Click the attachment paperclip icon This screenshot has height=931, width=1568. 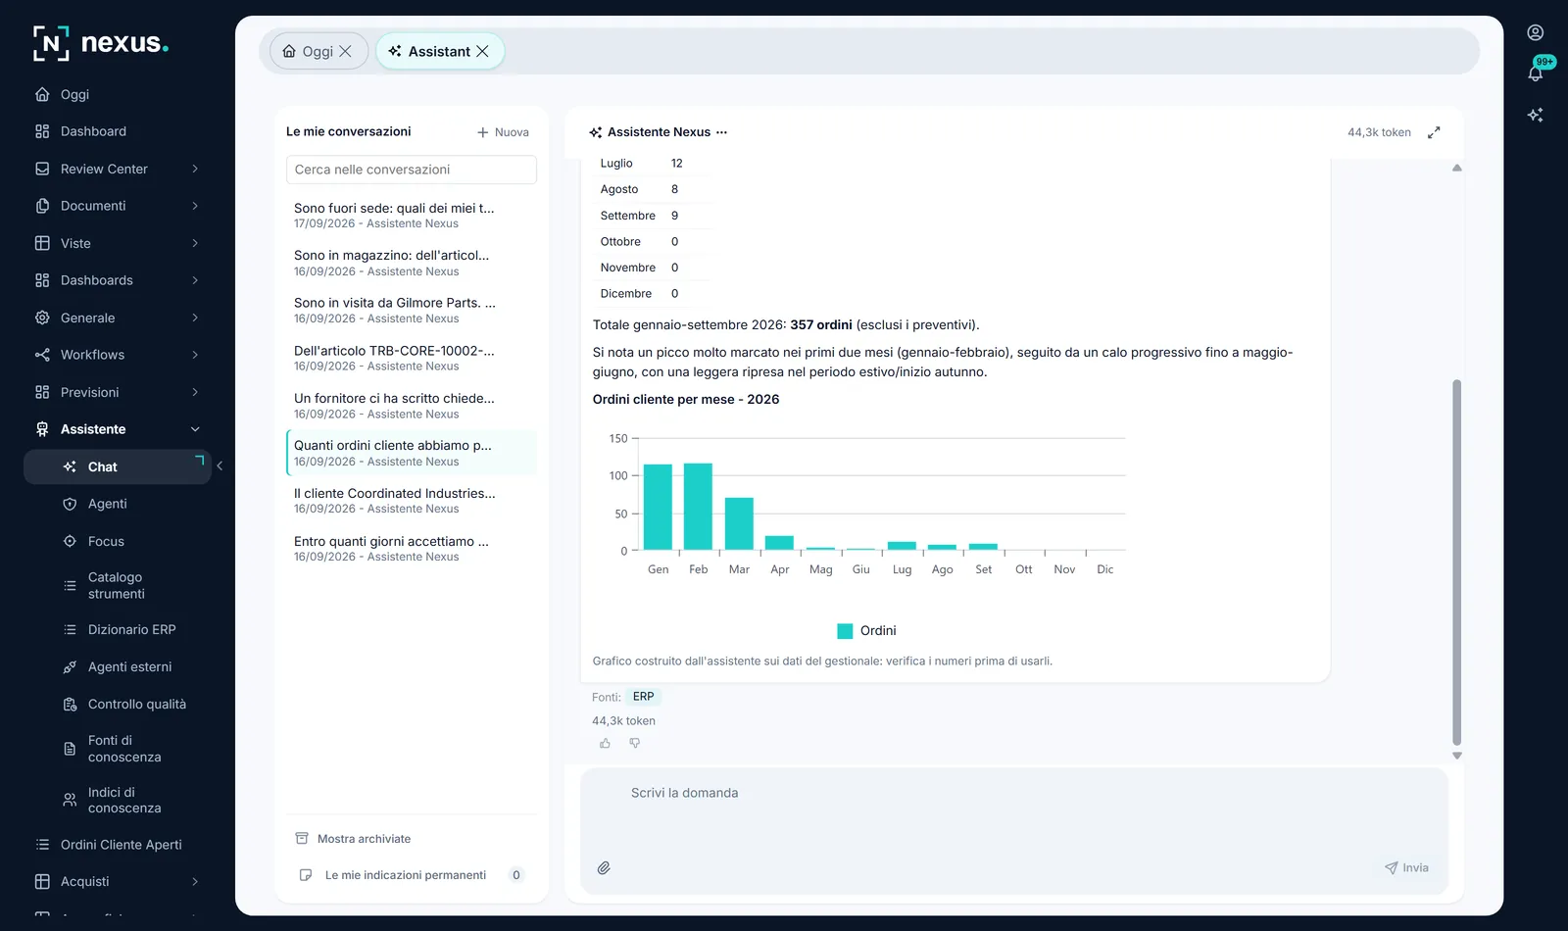(604, 868)
